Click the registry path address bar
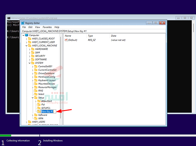Viewport: 196px width, 146px height. pyautogui.click(x=94, y=31)
